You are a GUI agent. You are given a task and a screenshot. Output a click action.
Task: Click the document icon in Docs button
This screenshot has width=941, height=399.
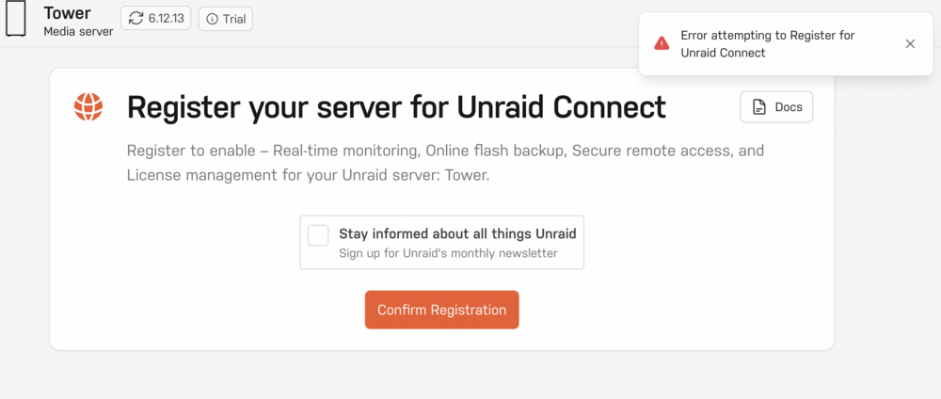pyautogui.click(x=759, y=107)
